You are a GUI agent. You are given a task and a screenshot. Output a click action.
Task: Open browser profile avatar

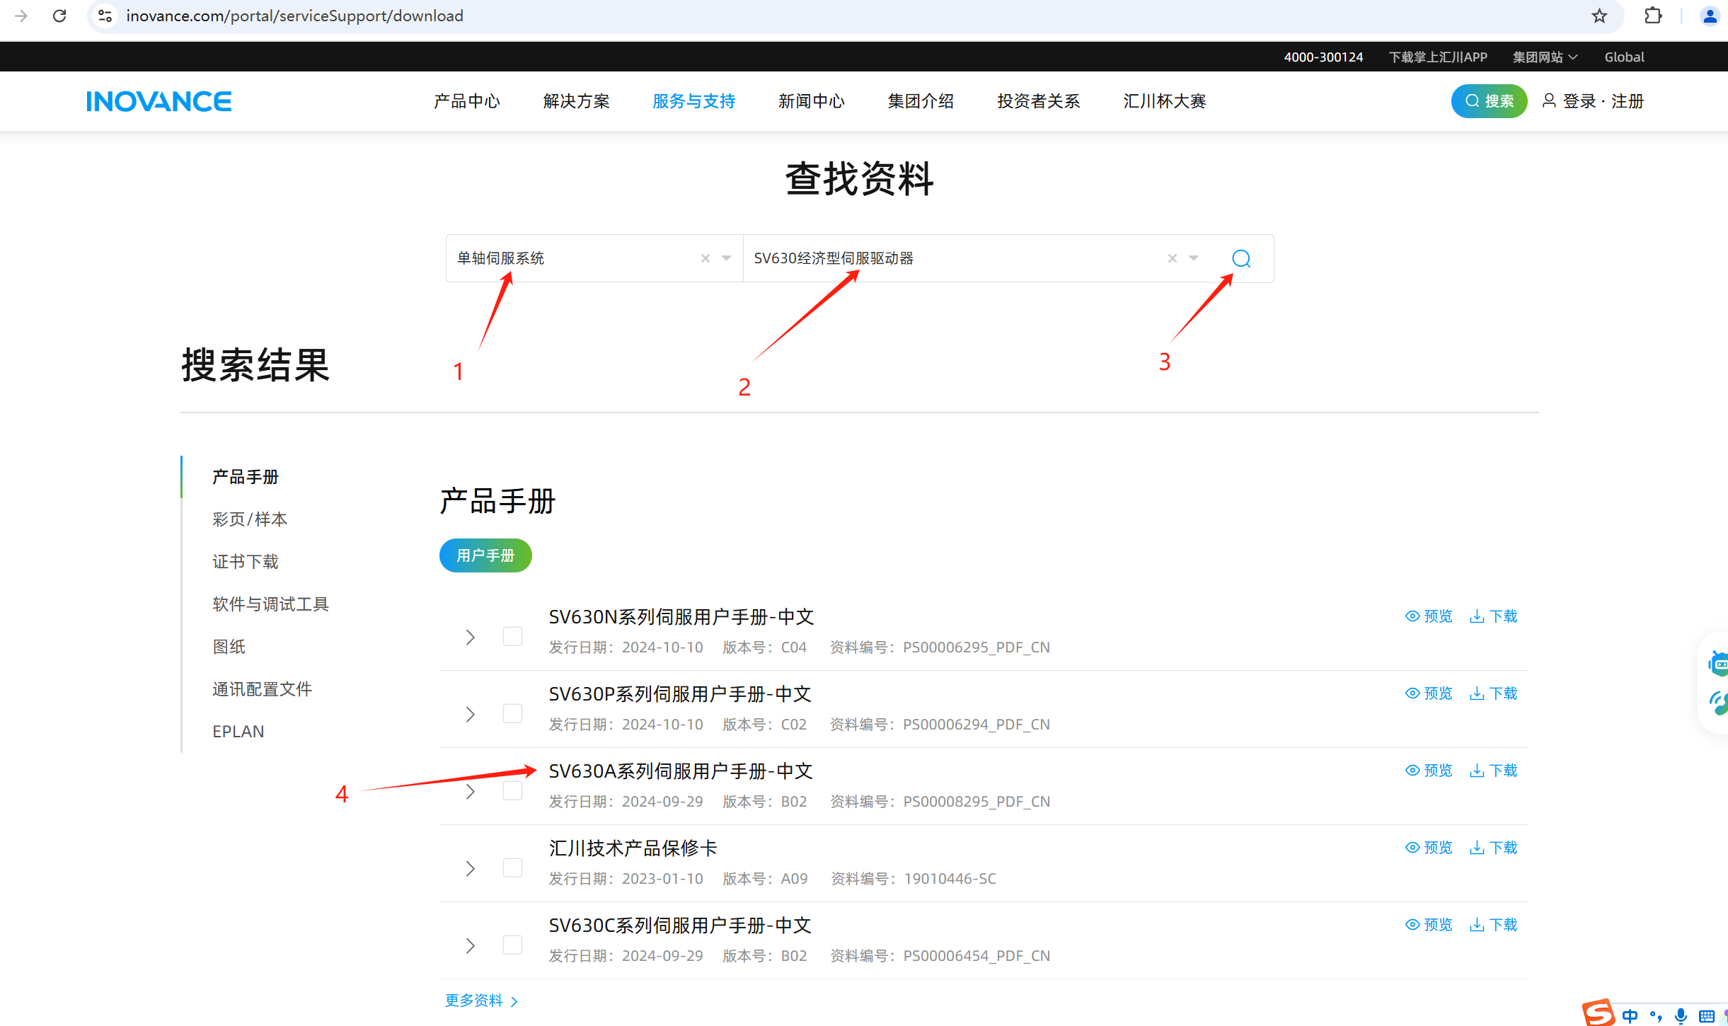point(1710,16)
